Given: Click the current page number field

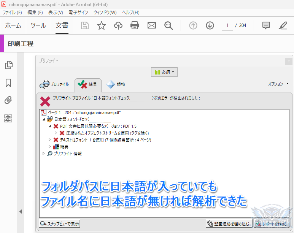Looking at the screenshot, I should coord(227,25).
